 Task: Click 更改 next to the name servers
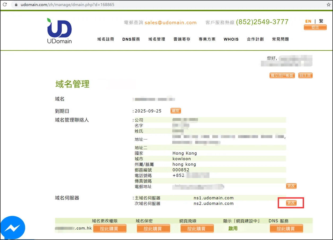tap(291, 203)
